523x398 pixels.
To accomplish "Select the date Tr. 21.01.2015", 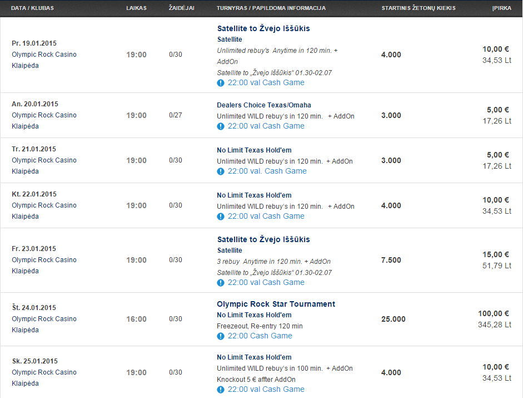I will click(x=34, y=149).
